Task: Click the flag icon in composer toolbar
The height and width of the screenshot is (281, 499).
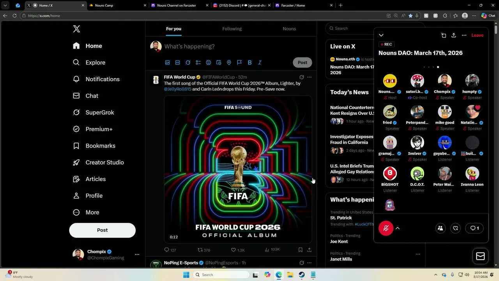Action: pos(239,62)
